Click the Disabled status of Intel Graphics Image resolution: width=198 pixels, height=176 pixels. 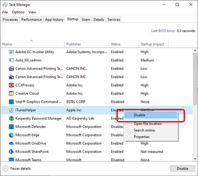(x=117, y=102)
